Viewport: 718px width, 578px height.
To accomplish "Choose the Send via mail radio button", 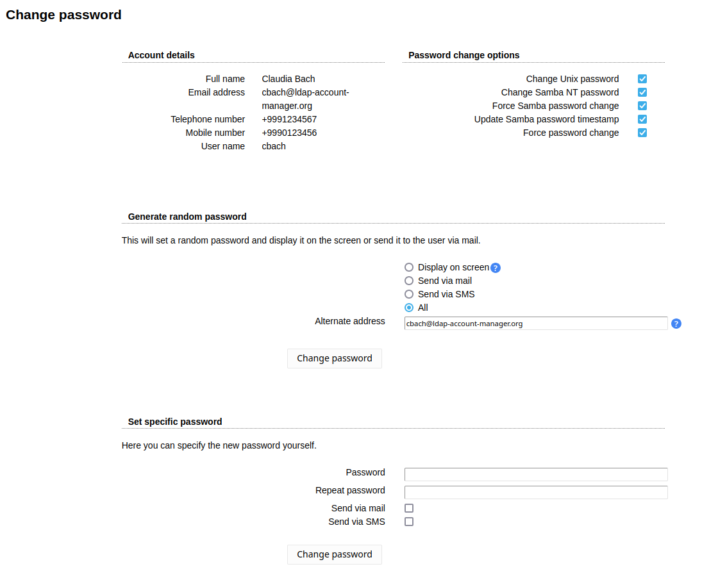I will coord(409,281).
